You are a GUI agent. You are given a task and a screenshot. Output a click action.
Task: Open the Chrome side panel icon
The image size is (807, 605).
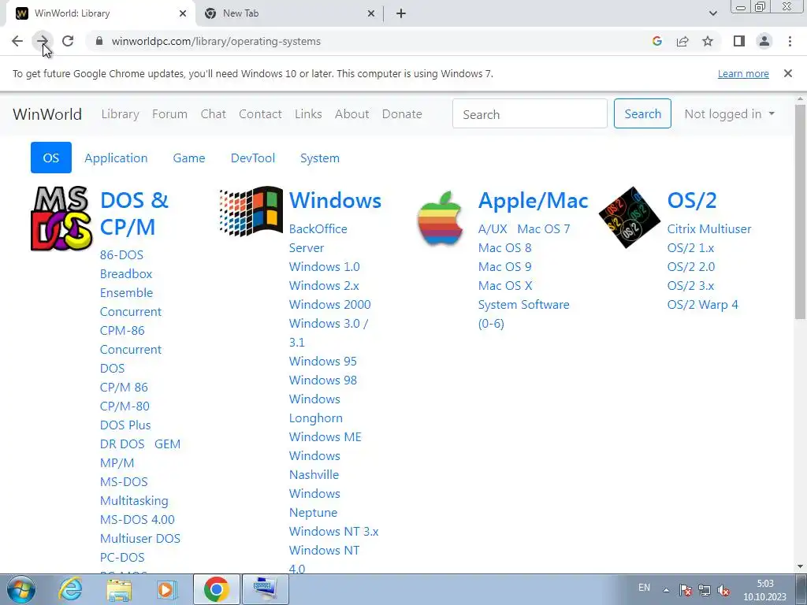click(739, 41)
